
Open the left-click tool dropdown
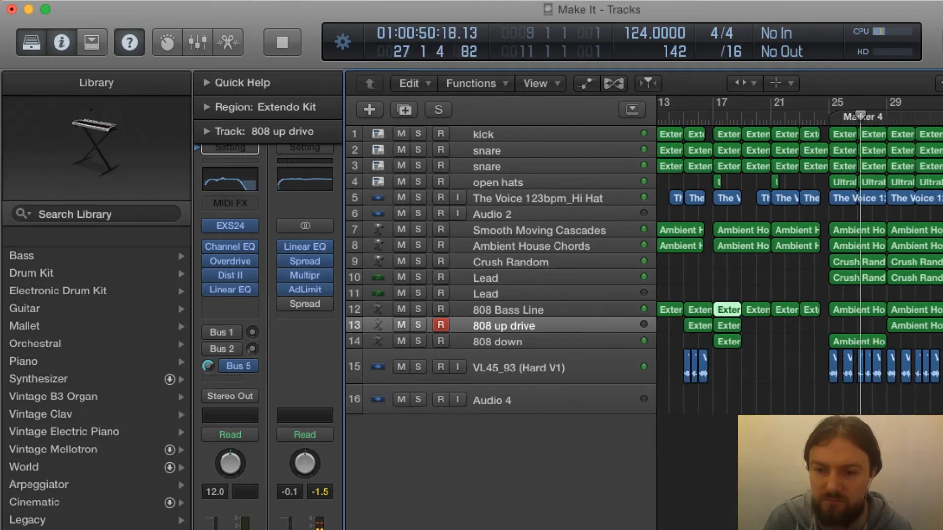click(745, 83)
